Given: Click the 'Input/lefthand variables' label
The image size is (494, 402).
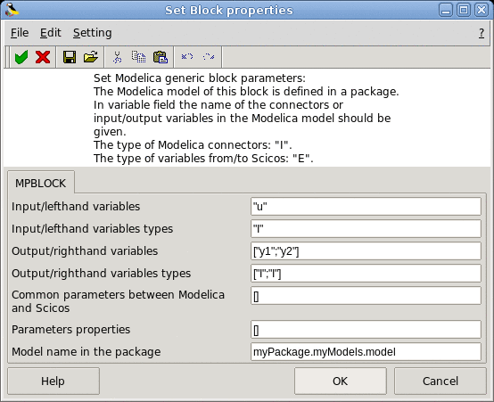Looking at the screenshot, I should click(76, 207).
